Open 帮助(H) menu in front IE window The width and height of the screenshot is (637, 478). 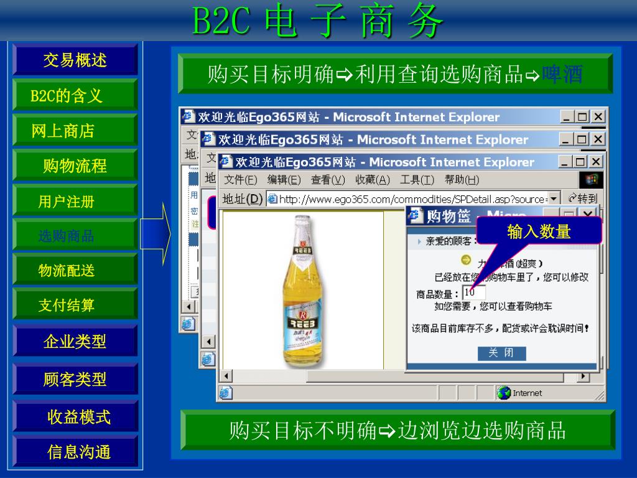pos(462,180)
